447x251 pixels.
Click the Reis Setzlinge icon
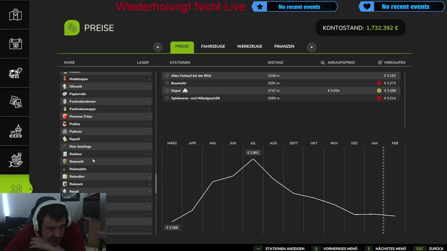coord(65,146)
